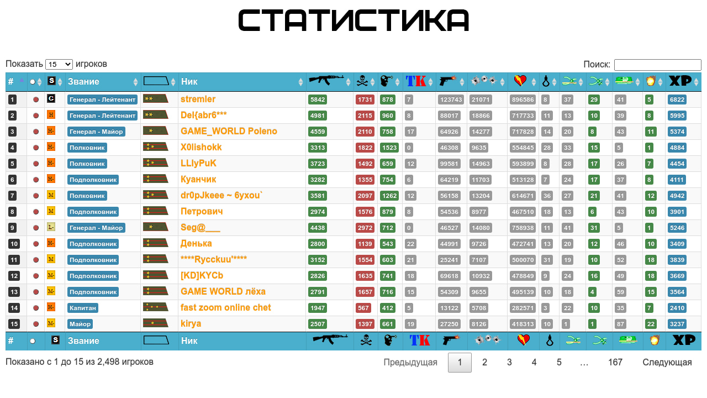Jump to page 167
The height and width of the screenshot is (398, 707).
click(615, 362)
